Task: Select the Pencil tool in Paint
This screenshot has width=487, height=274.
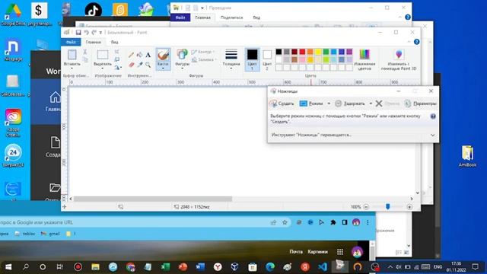Action: click(131, 55)
